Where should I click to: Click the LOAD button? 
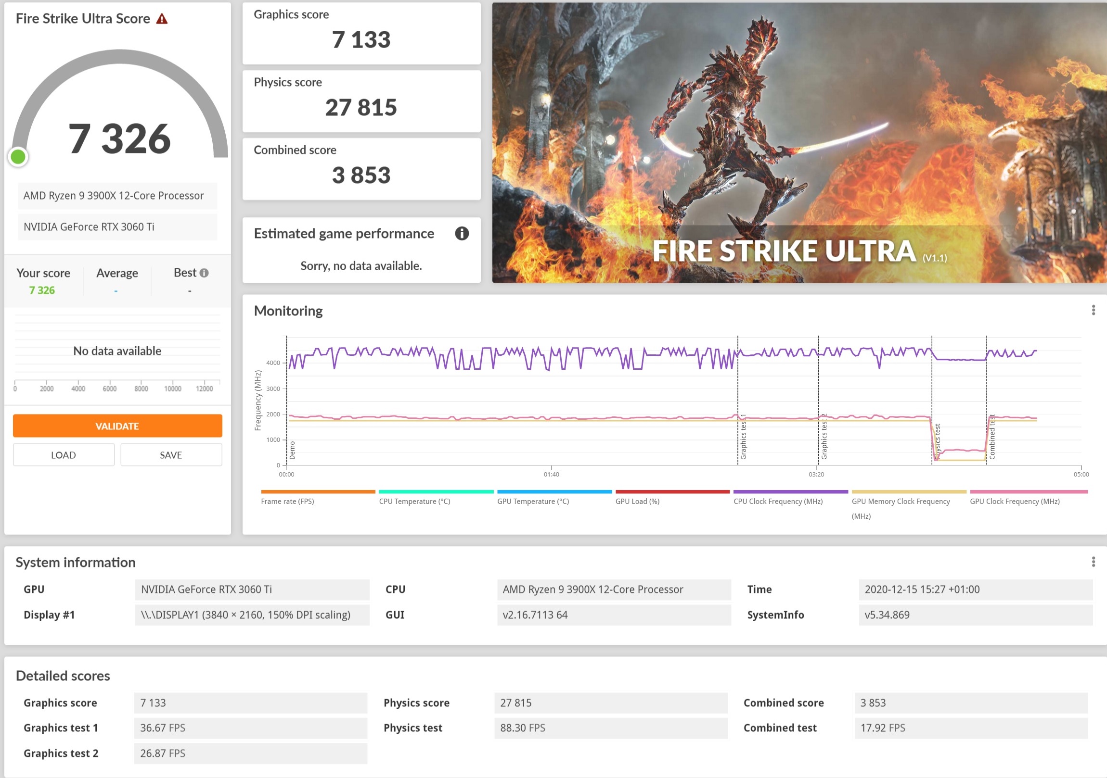[64, 455]
